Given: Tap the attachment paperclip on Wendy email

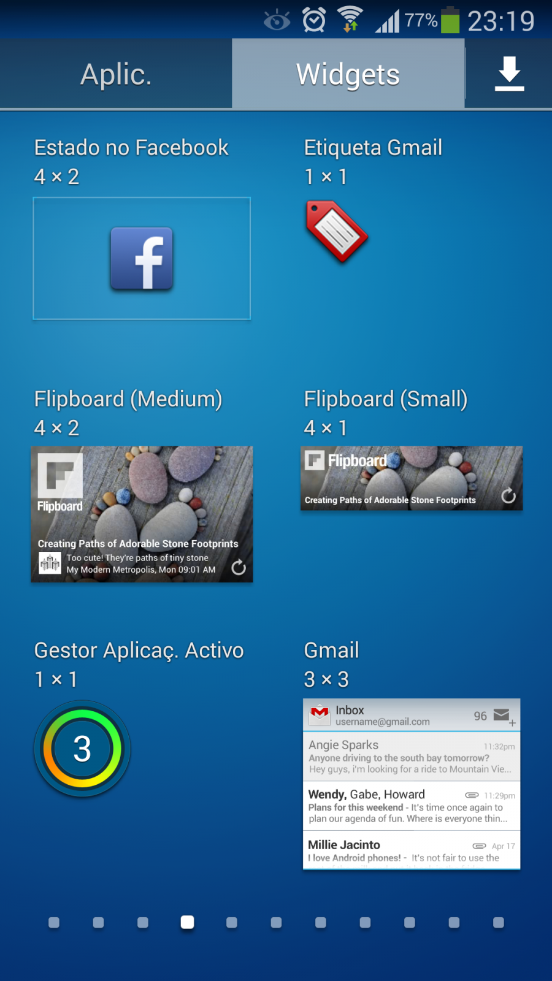Looking at the screenshot, I should 472,795.
